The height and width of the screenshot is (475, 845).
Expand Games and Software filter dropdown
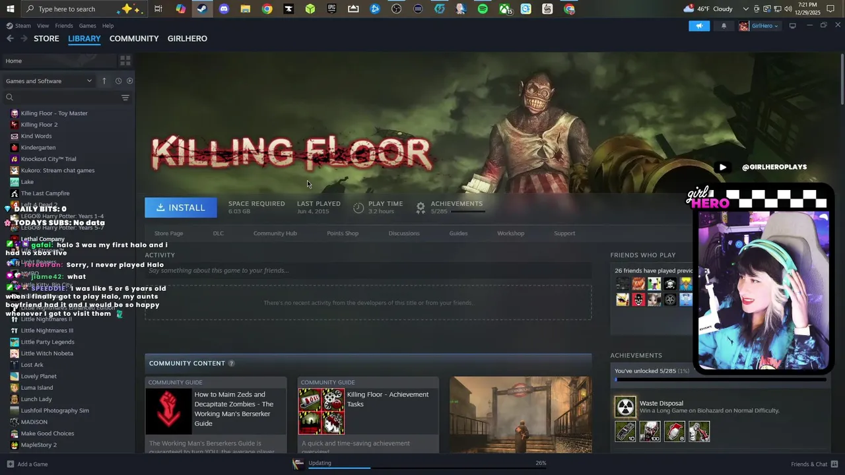(49, 80)
